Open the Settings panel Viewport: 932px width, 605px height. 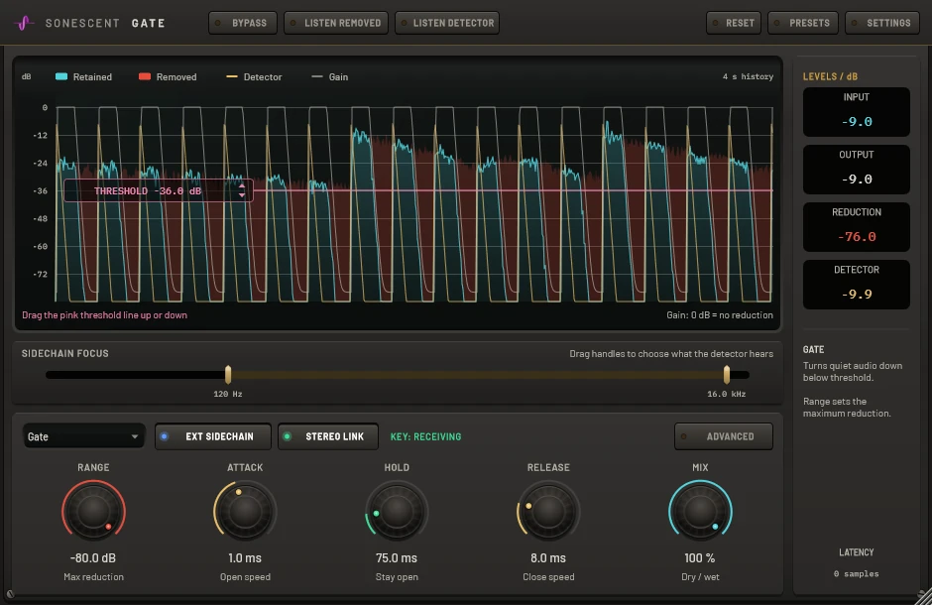882,23
